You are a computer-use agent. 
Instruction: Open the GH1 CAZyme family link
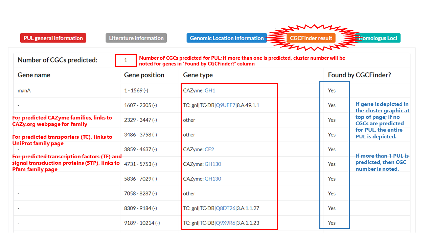click(210, 90)
